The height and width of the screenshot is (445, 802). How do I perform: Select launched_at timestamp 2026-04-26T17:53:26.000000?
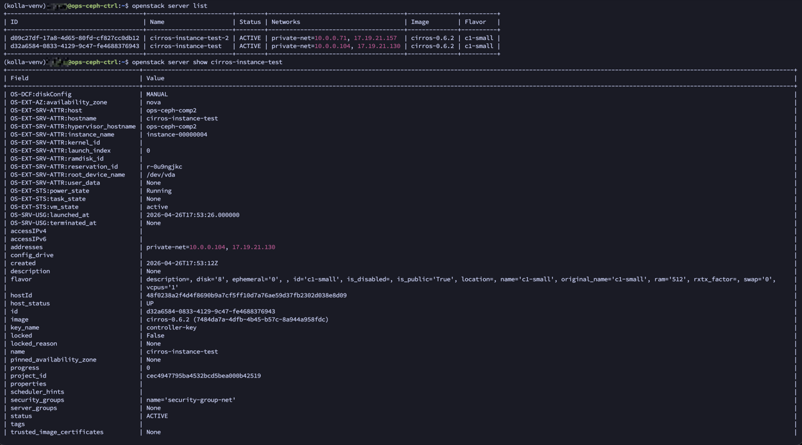(x=193, y=214)
